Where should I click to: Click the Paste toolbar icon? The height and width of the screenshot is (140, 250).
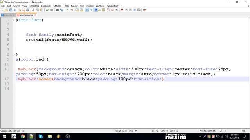click(42, 10)
